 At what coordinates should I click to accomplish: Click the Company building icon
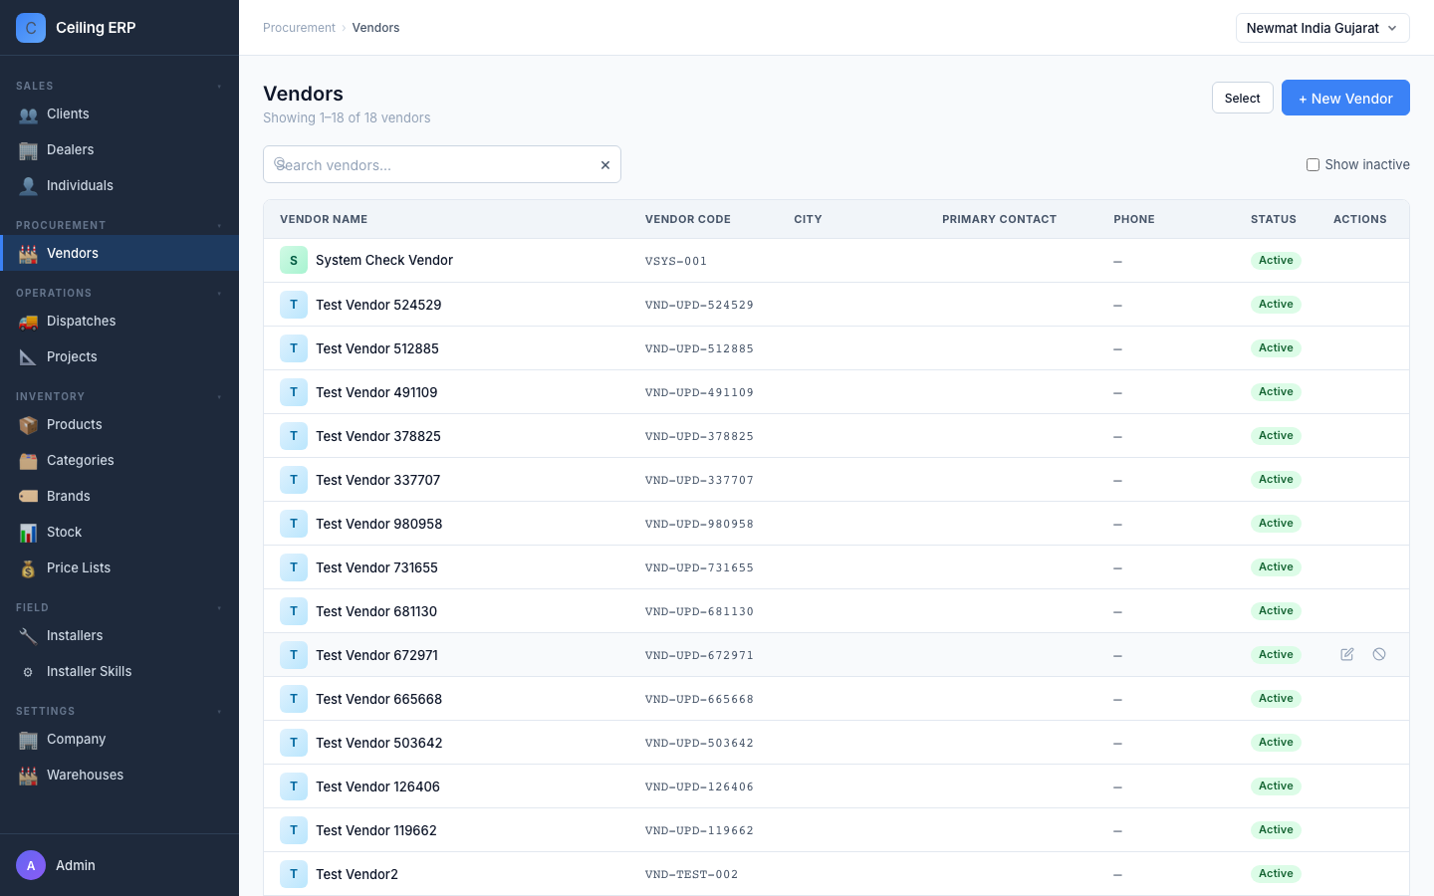point(28,740)
